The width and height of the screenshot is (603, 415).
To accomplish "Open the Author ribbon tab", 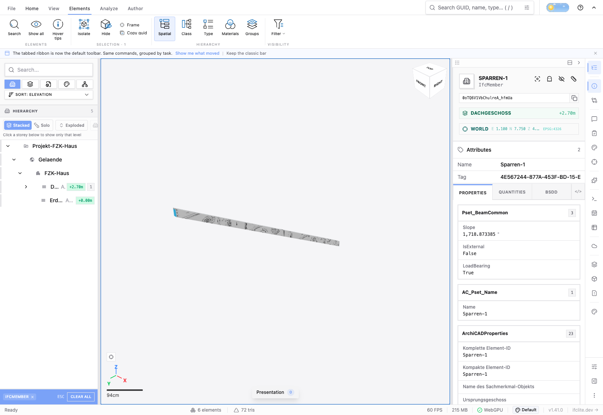I will [135, 8].
